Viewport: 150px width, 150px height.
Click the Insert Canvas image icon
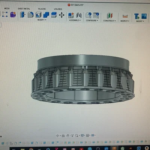click(x=144, y=16)
